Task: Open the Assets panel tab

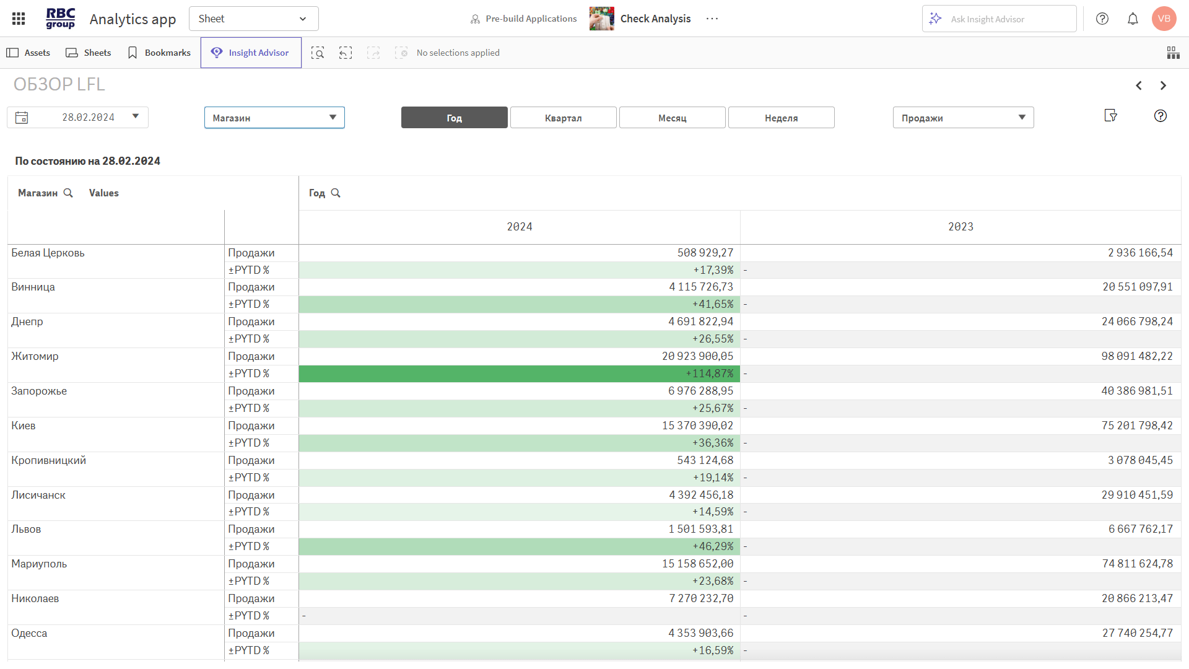Action: tap(28, 53)
